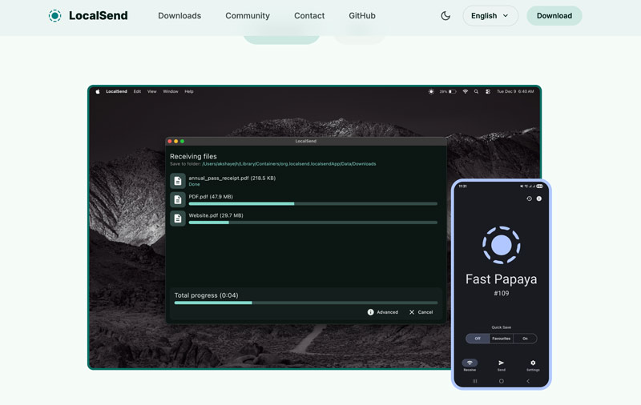The height and width of the screenshot is (405, 641).
Task: Click the 'Receiving files' heading
Action: pyautogui.click(x=193, y=156)
